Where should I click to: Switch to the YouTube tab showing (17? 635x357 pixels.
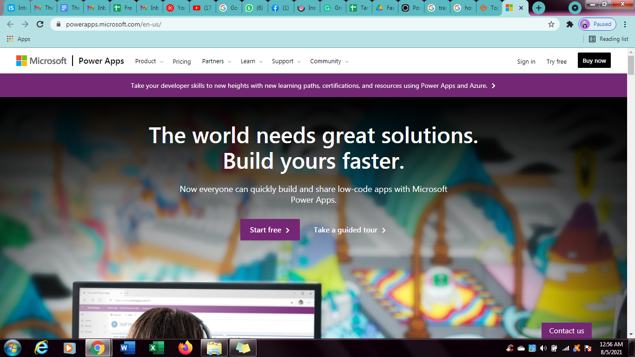pos(202,8)
